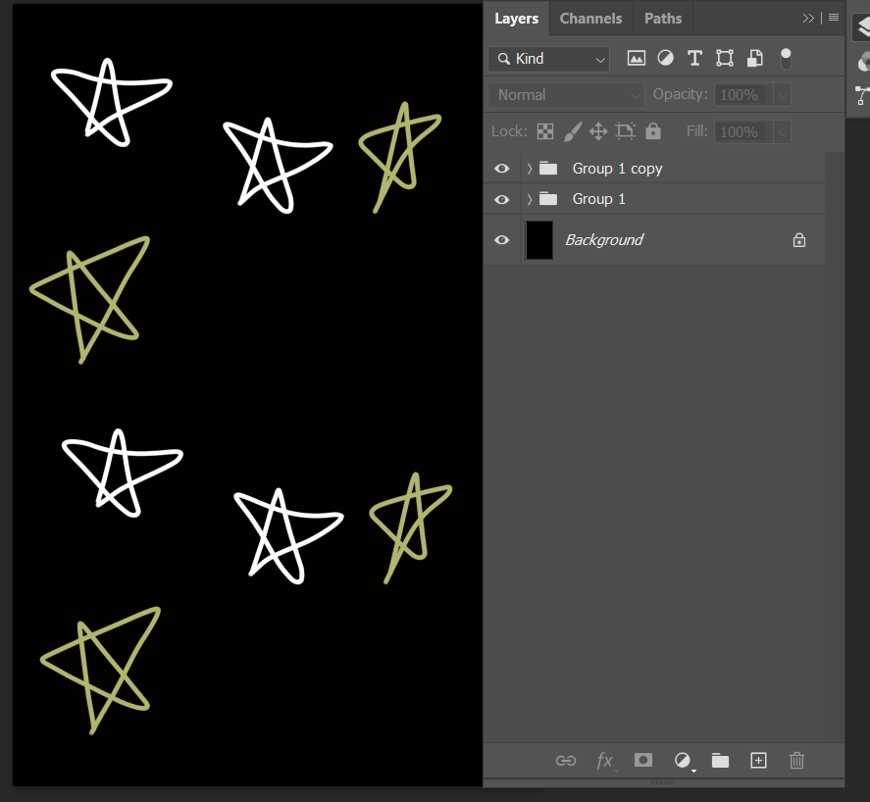
Task: Create a new group
Action: [720, 761]
